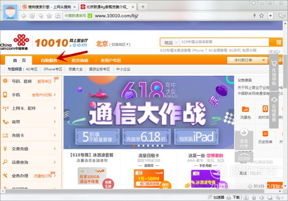Viewport: 288px width, 201px height.
Task: Open the 老用户专区 menu item
Action: point(111,60)
